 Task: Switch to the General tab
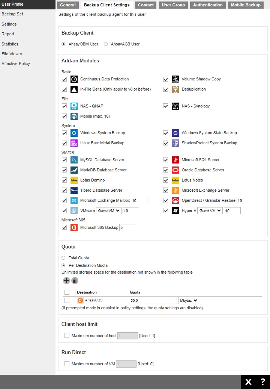(67, 5)
